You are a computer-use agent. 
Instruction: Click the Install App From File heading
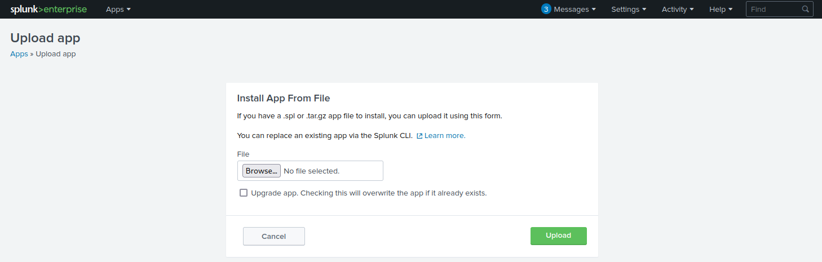point(283,98)
